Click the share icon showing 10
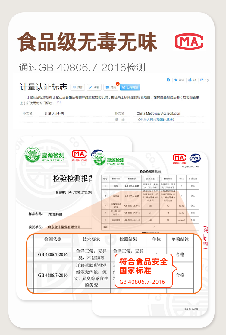226x335 pixels. click(x=202, y=80)
